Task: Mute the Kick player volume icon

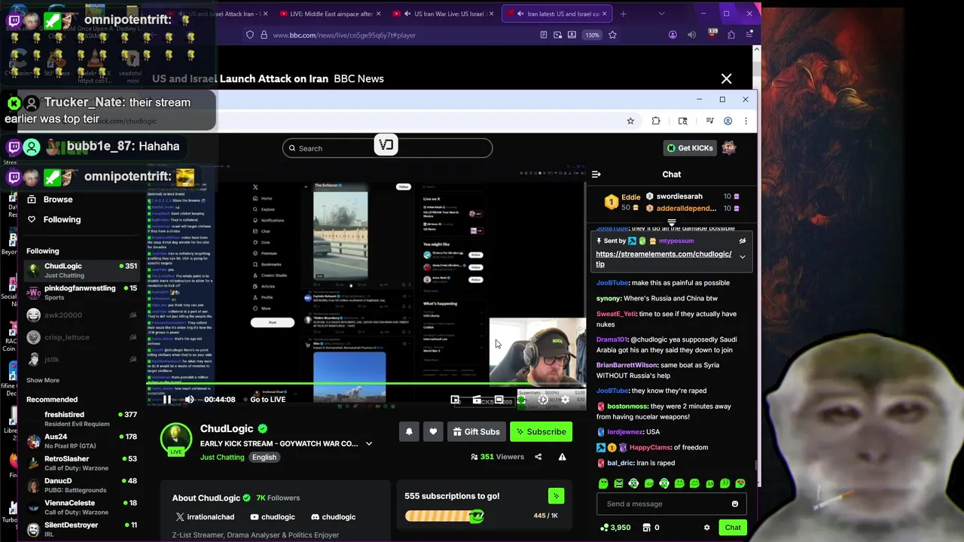Action: 190,400
